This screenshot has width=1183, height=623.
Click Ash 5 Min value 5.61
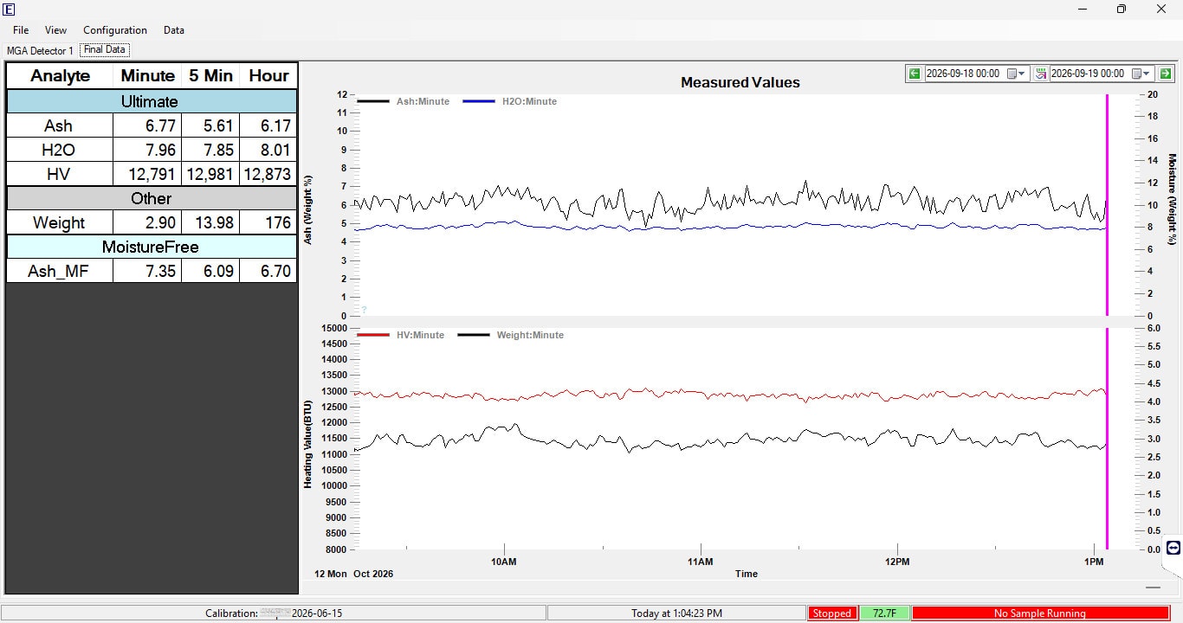tap(211, 125)
